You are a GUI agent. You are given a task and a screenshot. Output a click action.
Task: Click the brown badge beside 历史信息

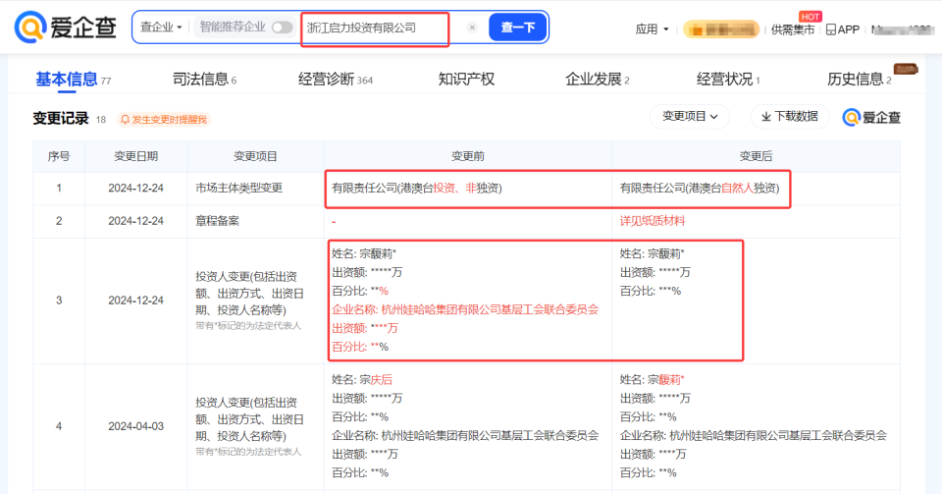pyautogui.click(x=906, y=69)
